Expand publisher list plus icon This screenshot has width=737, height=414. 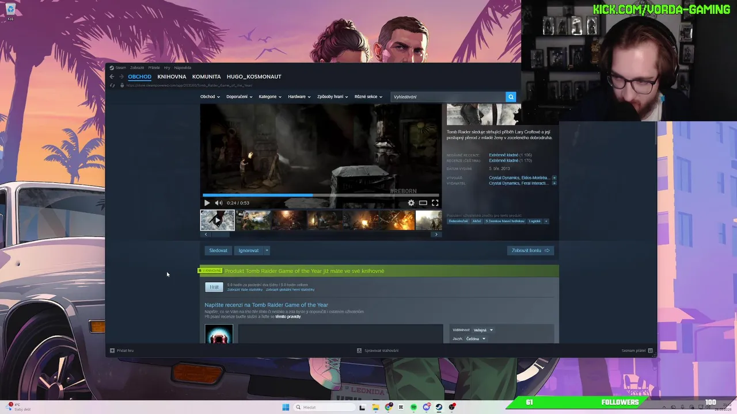[554, 183]
